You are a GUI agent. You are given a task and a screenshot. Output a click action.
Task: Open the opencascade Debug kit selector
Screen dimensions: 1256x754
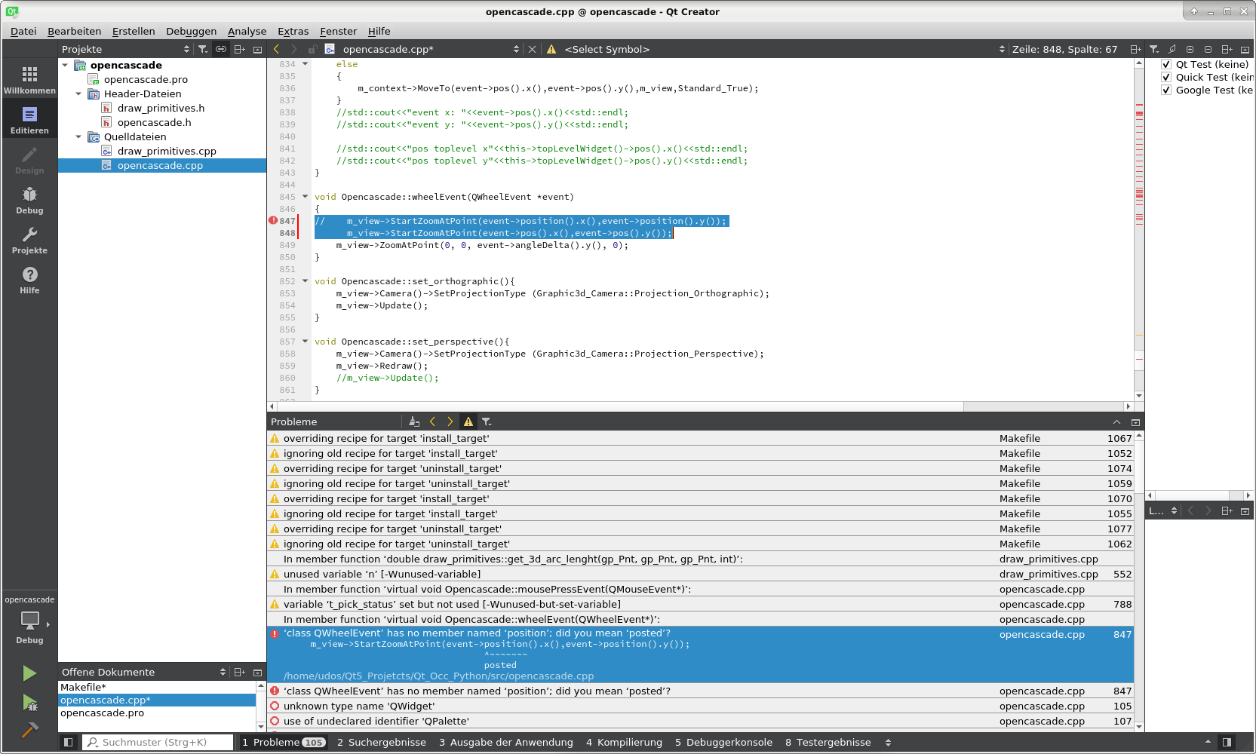tap(29, 621)
